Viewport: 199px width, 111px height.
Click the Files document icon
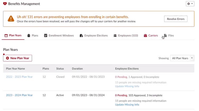[x=165, y=35]
